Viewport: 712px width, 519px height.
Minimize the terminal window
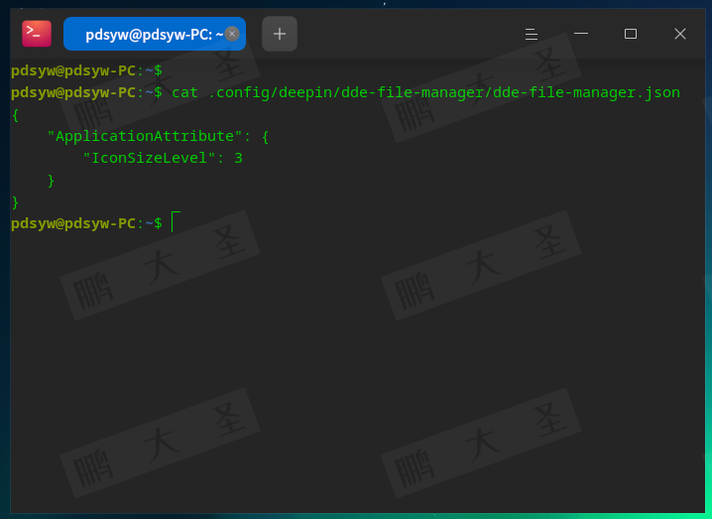[581, 34]
